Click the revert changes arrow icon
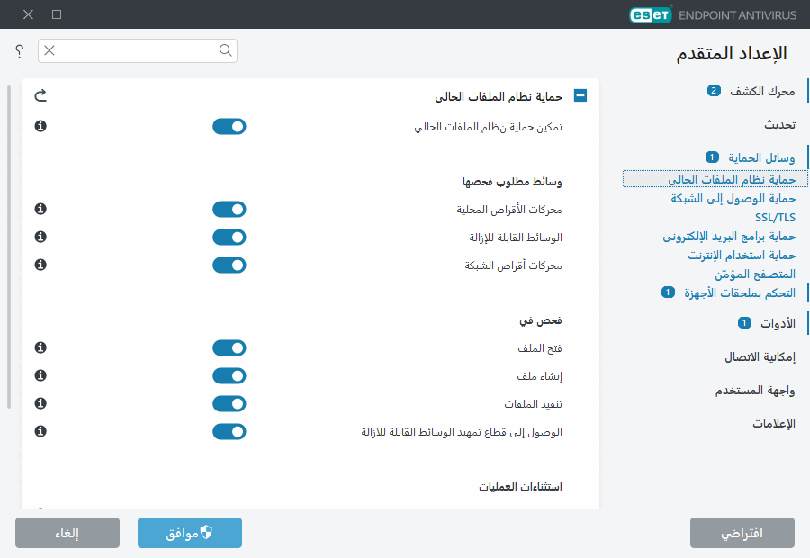 (39, 94)
